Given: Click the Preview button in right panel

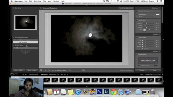Looking at the screenshot, I should 141,70.
